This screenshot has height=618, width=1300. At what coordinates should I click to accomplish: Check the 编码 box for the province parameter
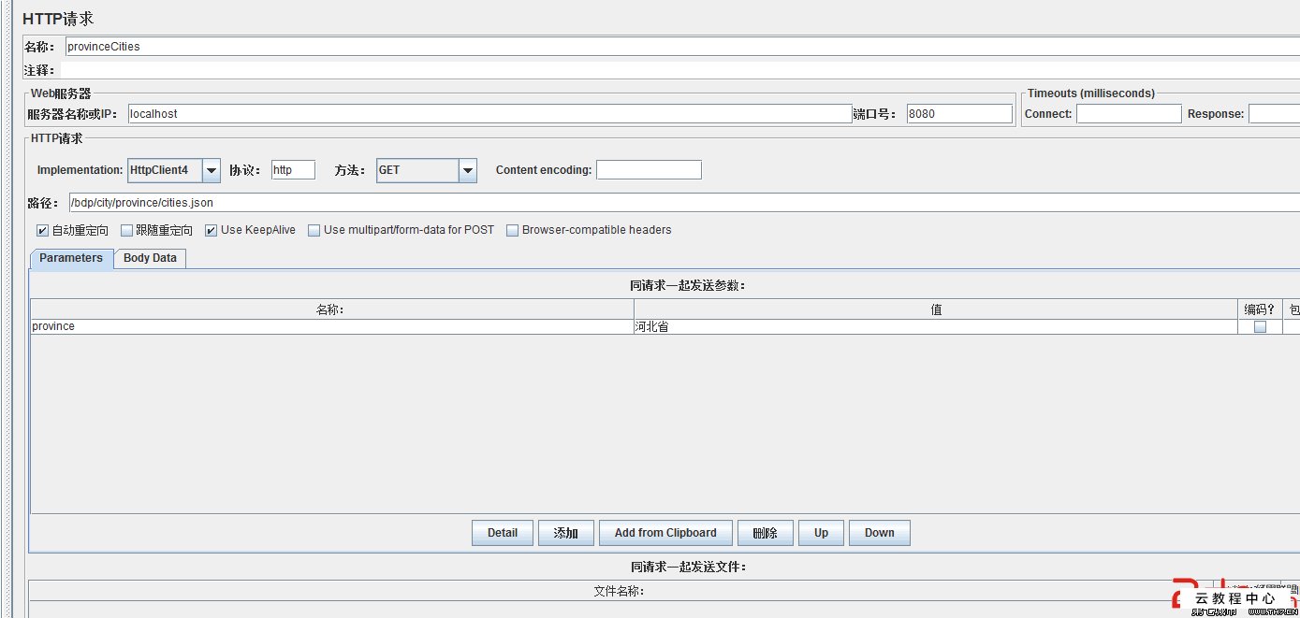pyautogui.click(x=1259, y=326)
